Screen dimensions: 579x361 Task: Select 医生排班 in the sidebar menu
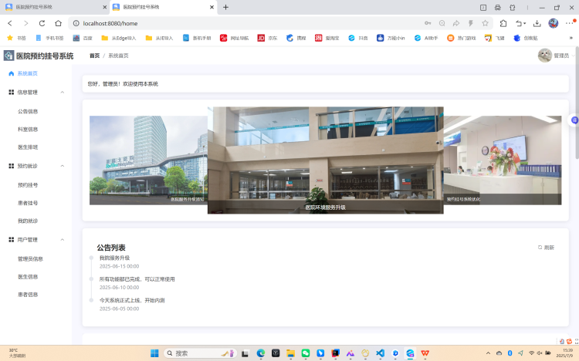28,147
